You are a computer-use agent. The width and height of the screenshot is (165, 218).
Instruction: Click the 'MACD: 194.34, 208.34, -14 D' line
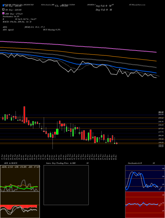click(x=17, y=22)
